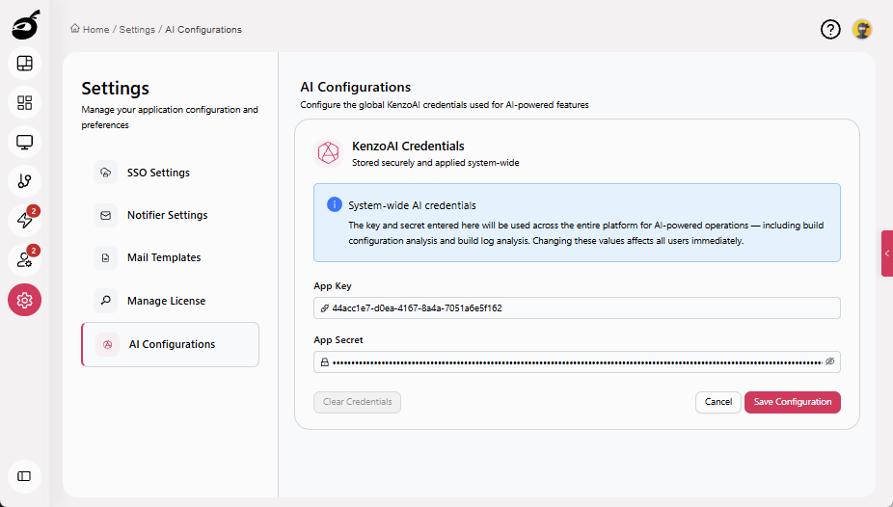Open the grid apps icon in sidebar
Screen dimensions: 893x507
point(24,102)
